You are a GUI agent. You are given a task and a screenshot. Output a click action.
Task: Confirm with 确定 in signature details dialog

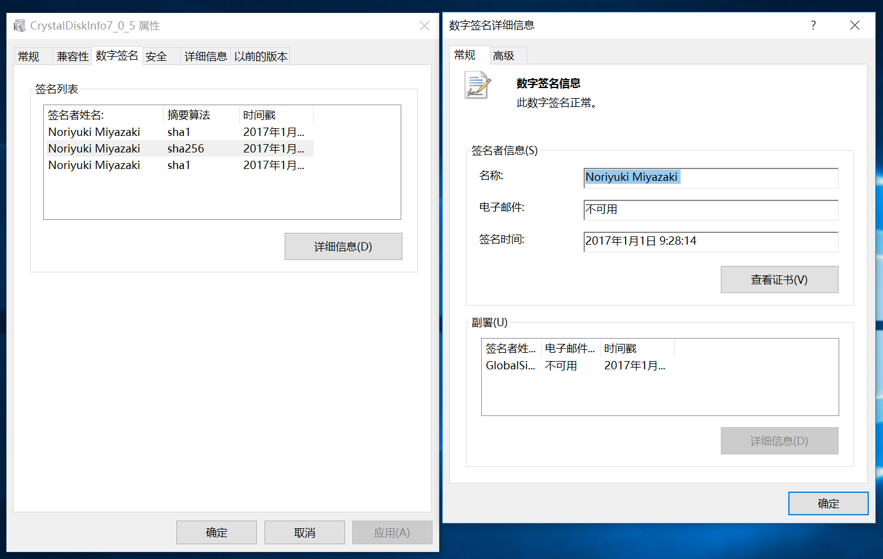829,503
